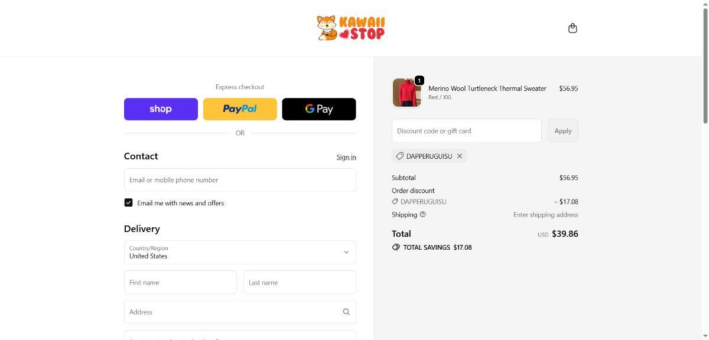709x340 pixels.
Task: Choose the PayPal express checkout button
Action: (240, 109)
